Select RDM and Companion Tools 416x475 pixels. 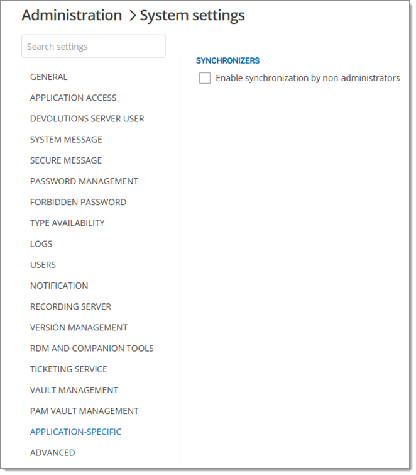point(92,348)
